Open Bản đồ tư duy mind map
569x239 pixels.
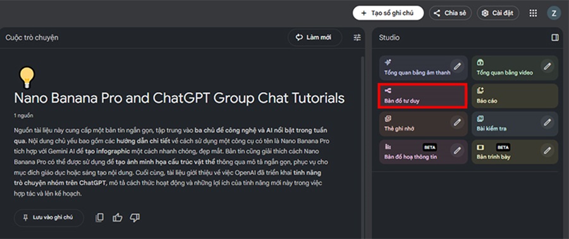pyautogui.click(x=422, y=96)
